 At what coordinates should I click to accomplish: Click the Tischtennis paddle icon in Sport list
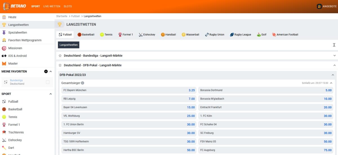(4, 132)
